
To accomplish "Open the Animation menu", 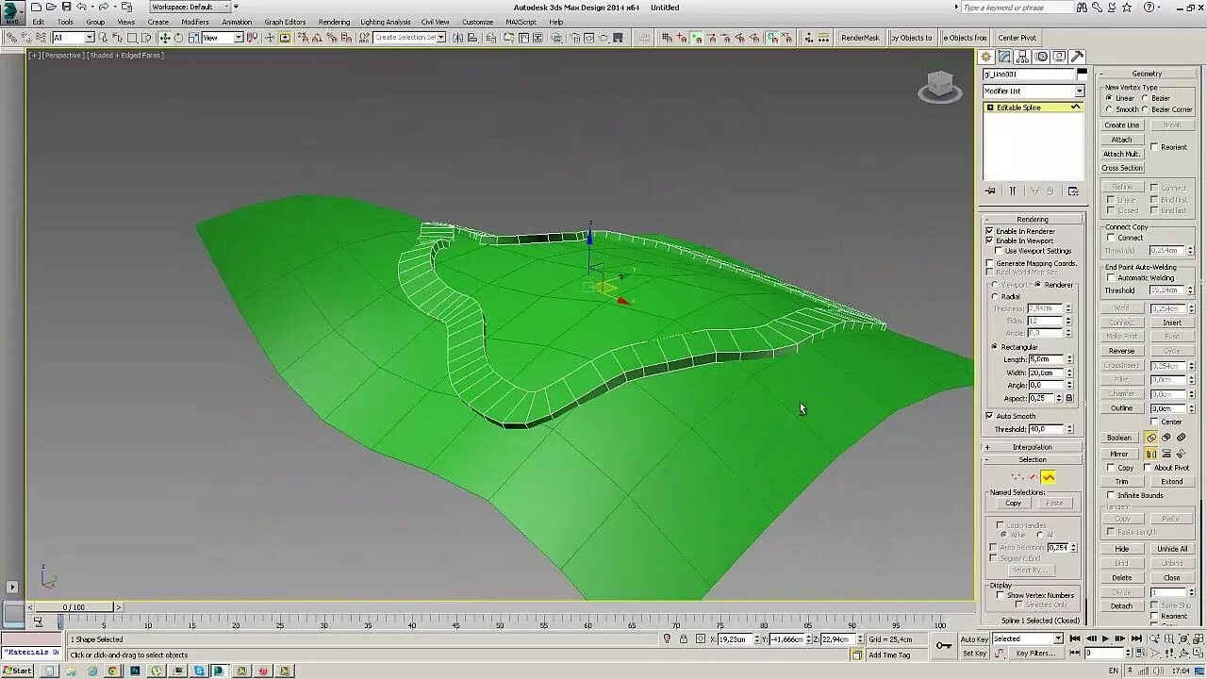I will coord(237,22).
